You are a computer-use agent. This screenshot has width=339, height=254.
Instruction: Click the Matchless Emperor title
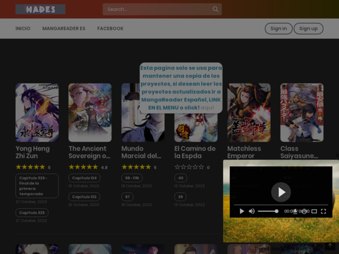(244, 152)
